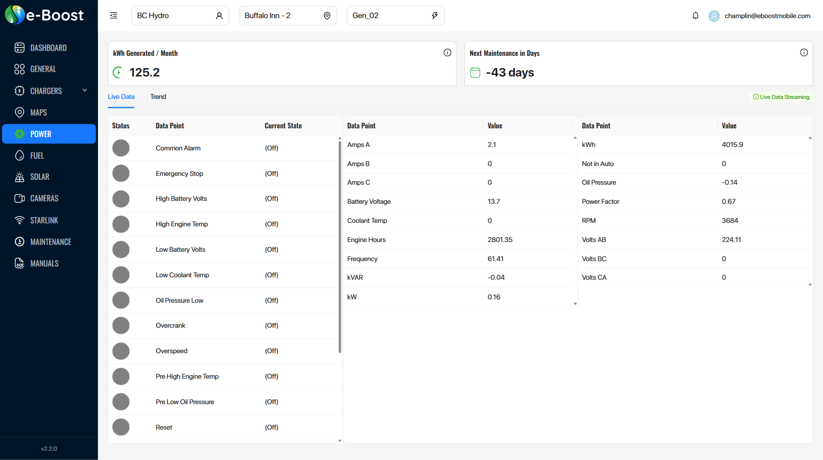Viewport: 823px width, 460px height.
Task: Click the Emergency Stop status indicator
Action: coord(121,173)
